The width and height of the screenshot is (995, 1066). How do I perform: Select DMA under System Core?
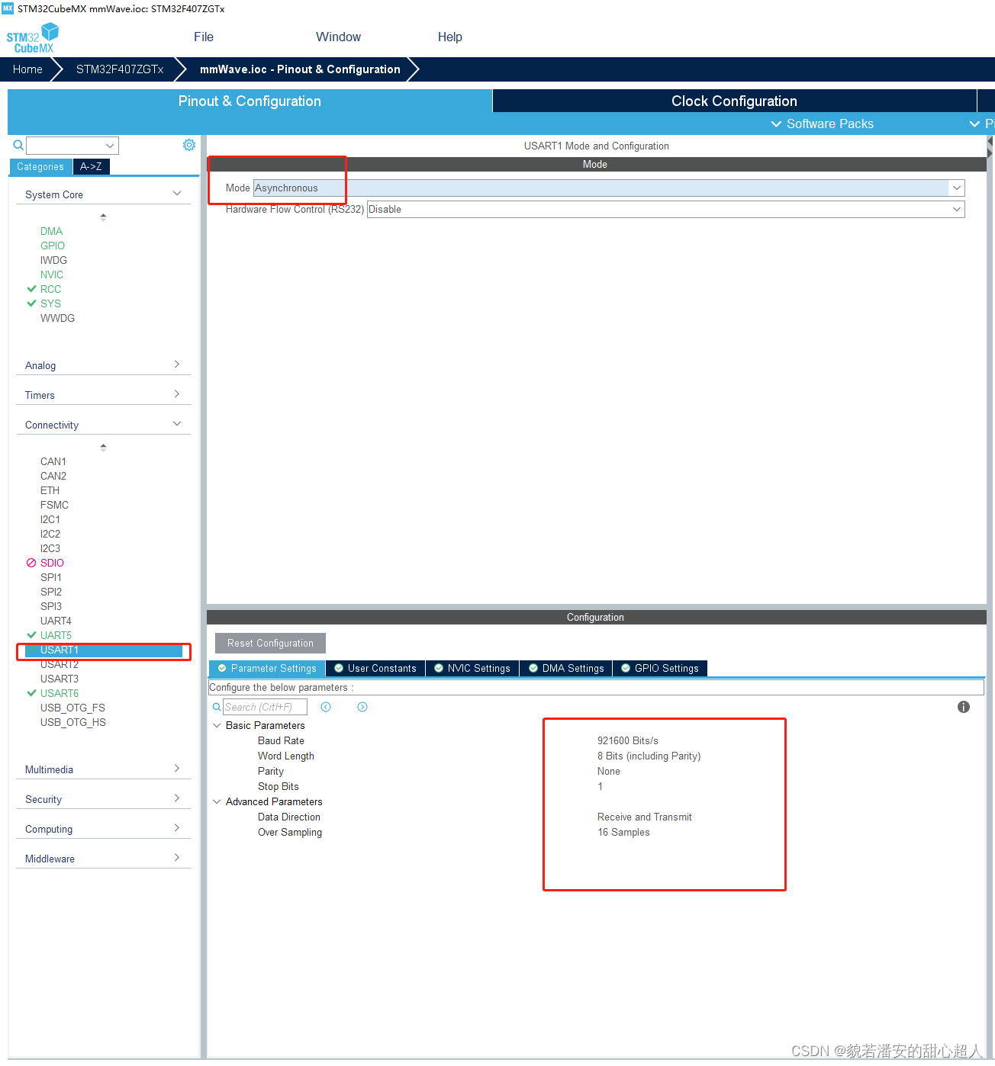[51, 231]
